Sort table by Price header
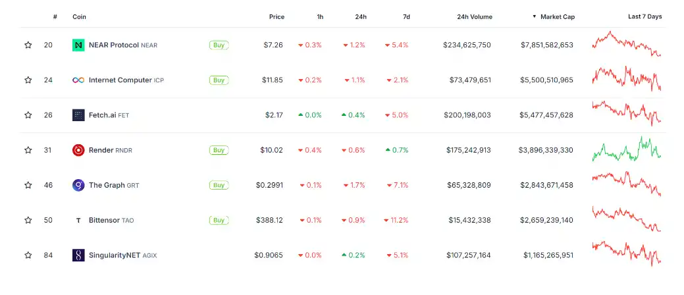The height and width of the screenshot is (295, 684). tap(276, 17)
